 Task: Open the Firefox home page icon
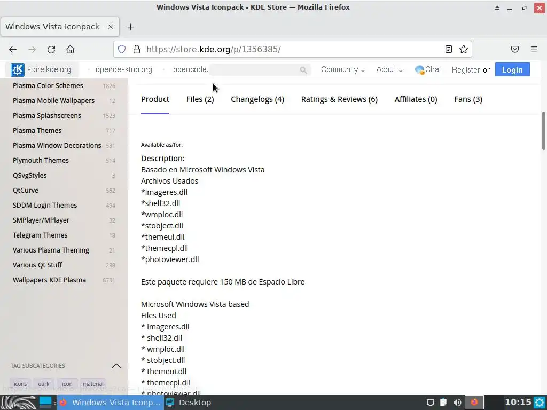click(70, 50)
